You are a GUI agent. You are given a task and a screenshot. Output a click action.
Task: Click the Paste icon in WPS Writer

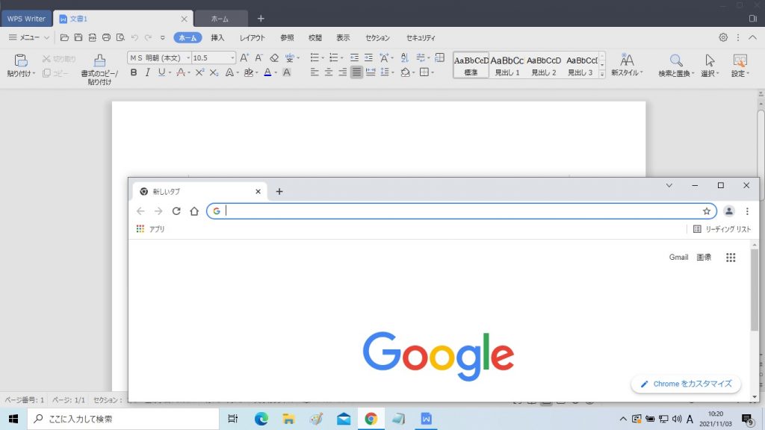[x=20, y=60]
